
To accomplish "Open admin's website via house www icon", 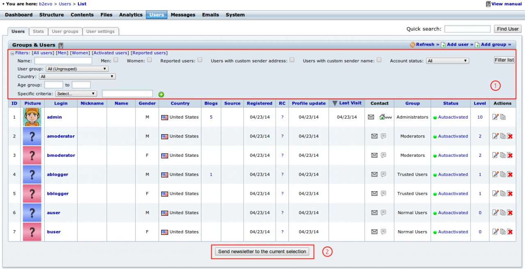I will tap(386, 117).
